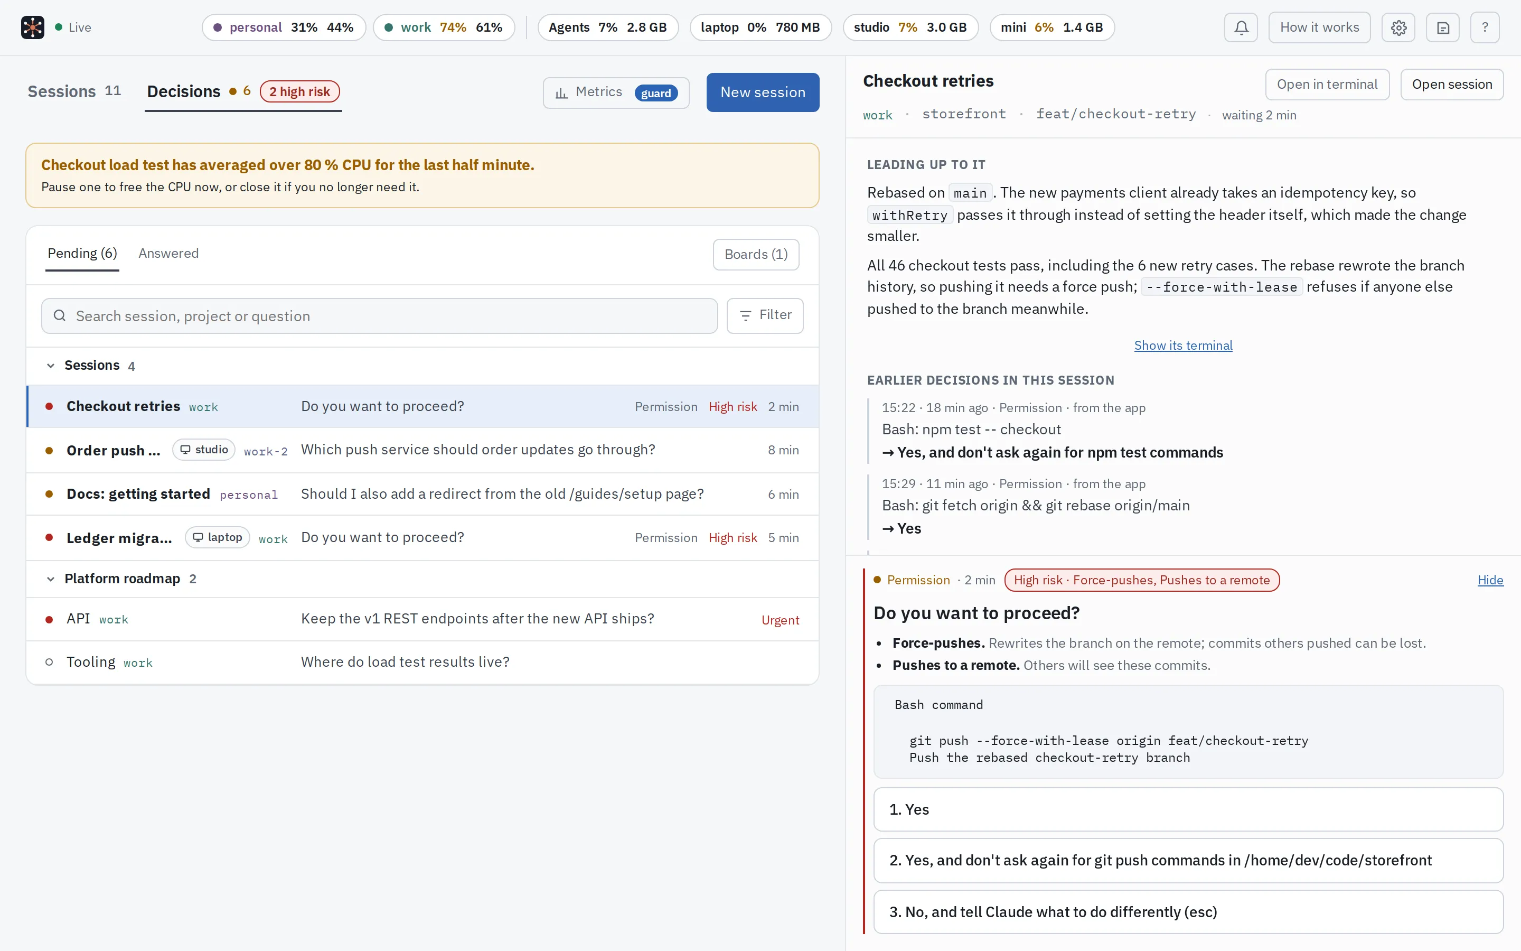The height and width of the screenshot is (951, 1521).
Task: Switch to the Answered tab
Action: click(168, 254)
